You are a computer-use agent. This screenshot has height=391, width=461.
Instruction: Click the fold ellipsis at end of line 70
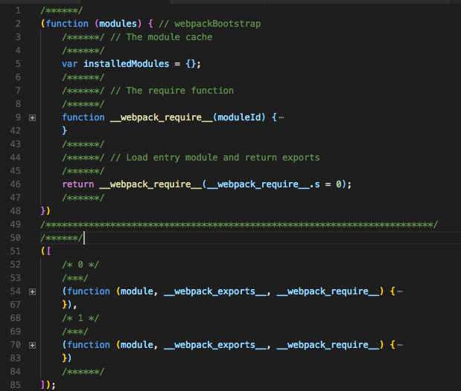pos(399,345)
